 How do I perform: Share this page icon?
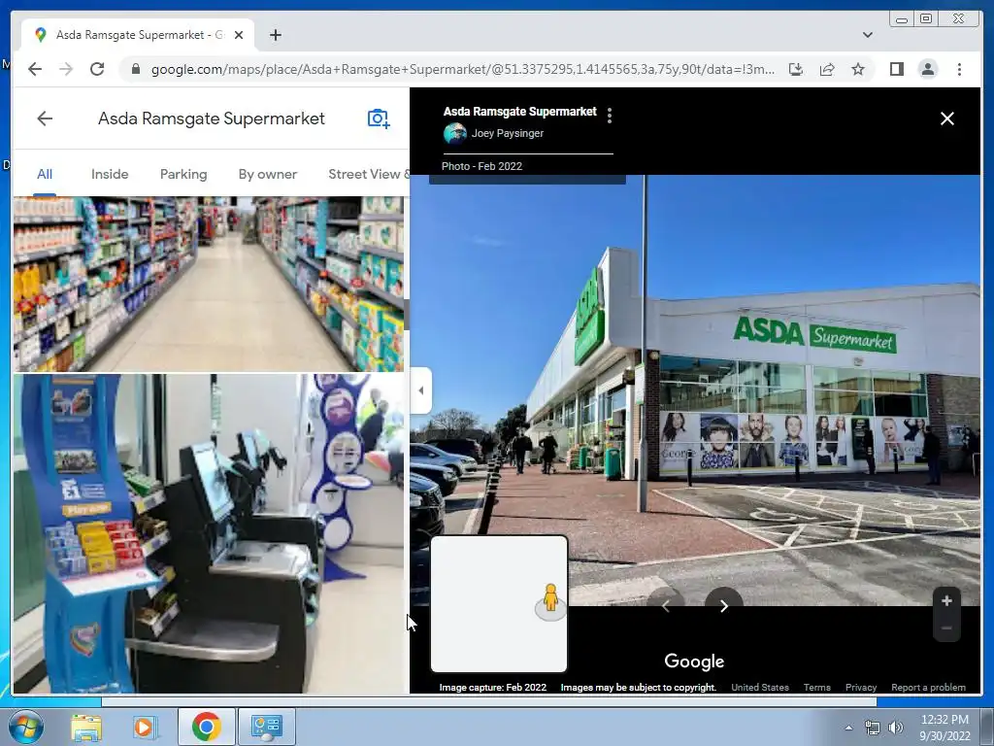[827, 69]
